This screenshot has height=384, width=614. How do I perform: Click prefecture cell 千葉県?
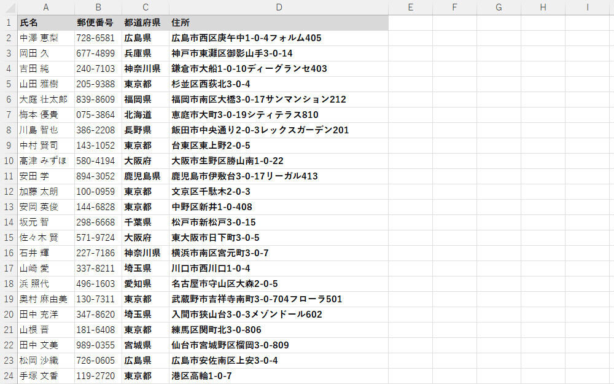[146, 222]
